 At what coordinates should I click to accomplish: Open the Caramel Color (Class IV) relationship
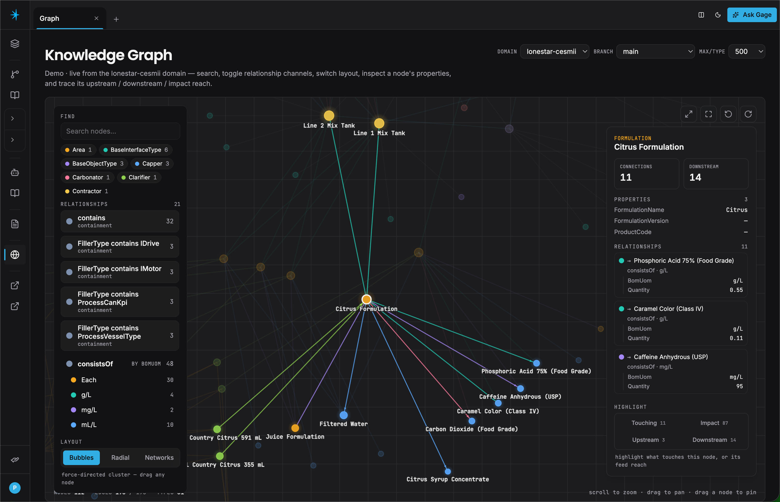click(x=681, y=323)
